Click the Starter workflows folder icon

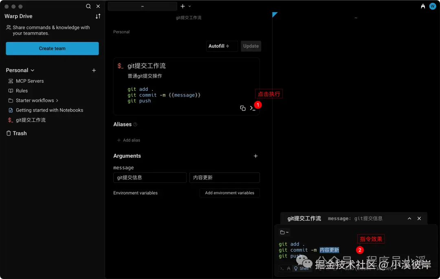click(11, 100)
